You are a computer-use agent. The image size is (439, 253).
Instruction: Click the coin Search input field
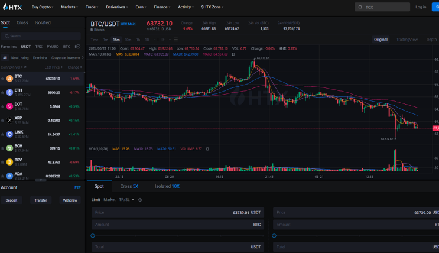(x=41, y=36)
